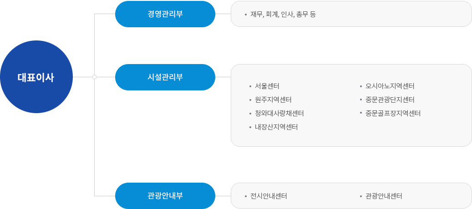Click the bullet before 재무, 회계
This screenshot has height=209, width=472.
[246, 15]
